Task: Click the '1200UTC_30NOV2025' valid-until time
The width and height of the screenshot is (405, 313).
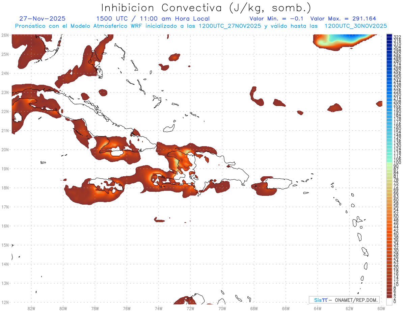Action: (355, 26)
